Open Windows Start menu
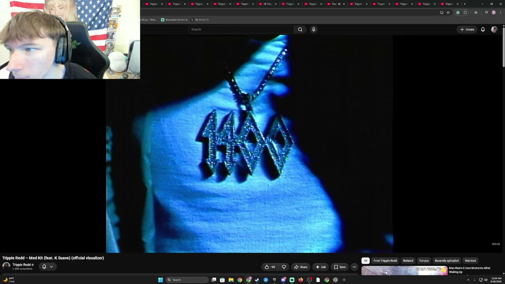The width and height of the screenshot is (505, 284). pyautogui.click(x=161, y=280)
